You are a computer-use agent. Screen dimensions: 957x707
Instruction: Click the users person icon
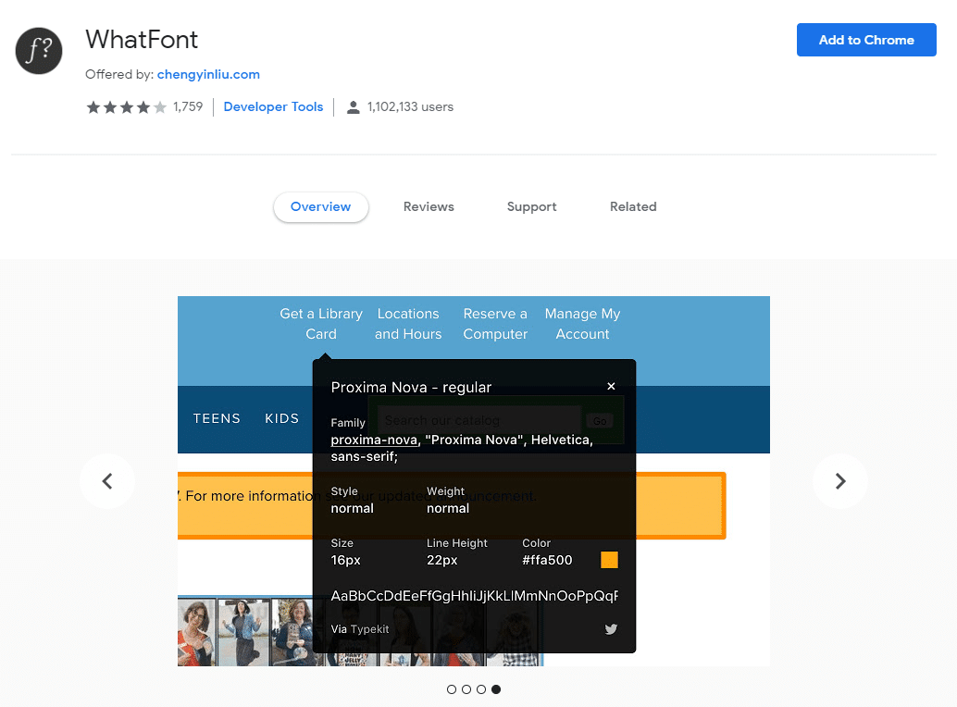coord(353,107)
